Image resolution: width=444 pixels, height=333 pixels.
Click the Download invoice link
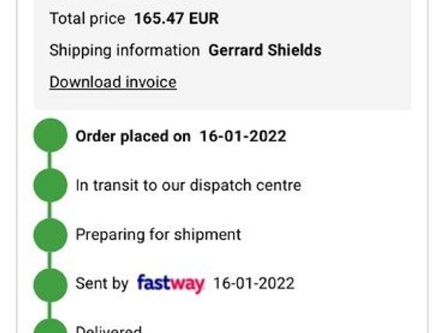tap(112, 82)
